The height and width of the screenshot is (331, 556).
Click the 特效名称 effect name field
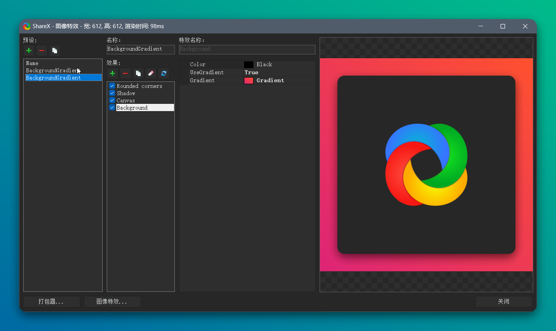click(x=247, y=49)
